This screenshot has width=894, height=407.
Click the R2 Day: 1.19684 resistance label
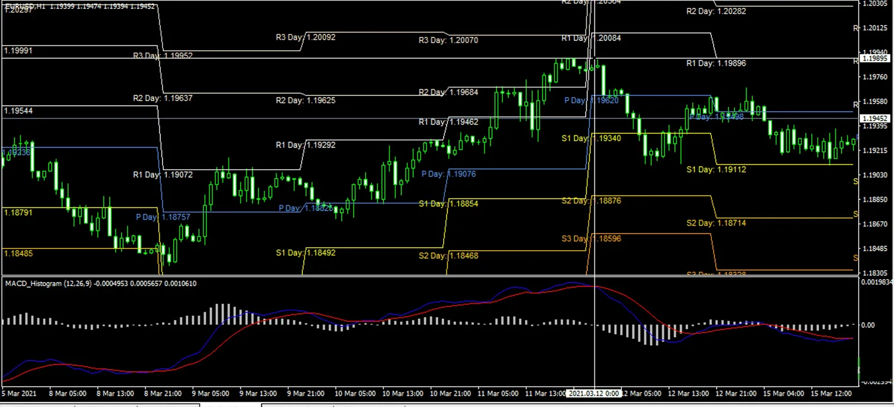(x=448, y=92)
